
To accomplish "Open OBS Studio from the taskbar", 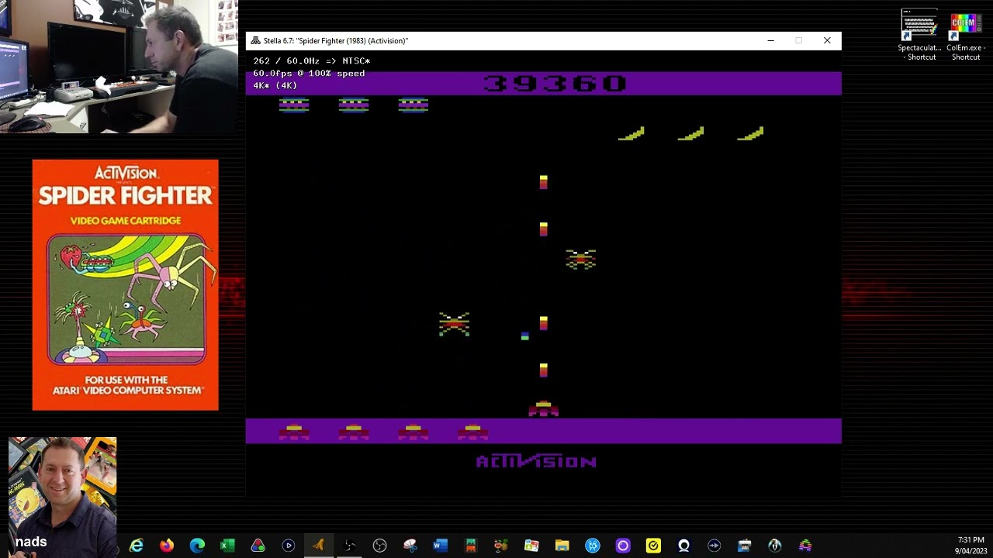I will [x=379, y=546].
